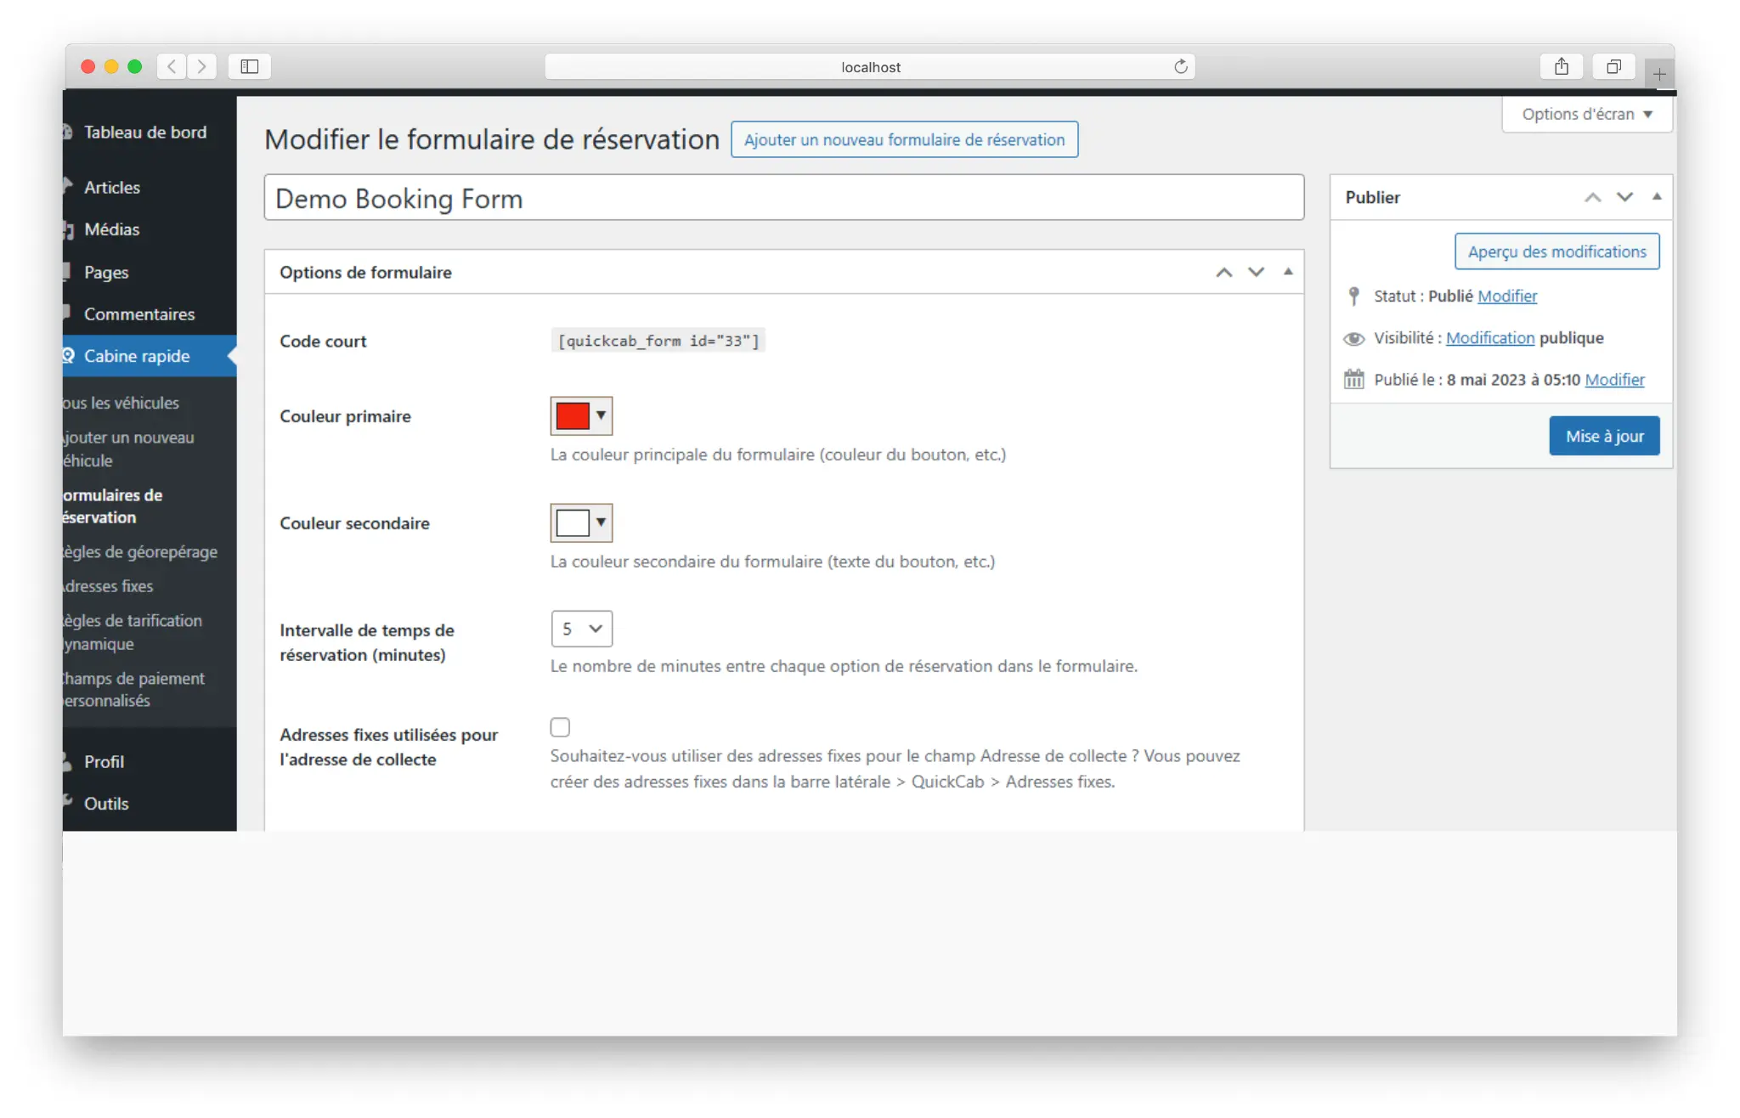This screenshot has height=1118, width=1740.
Task: Click Modification link next to Visibilité
Action: [x=1490, y=338]
